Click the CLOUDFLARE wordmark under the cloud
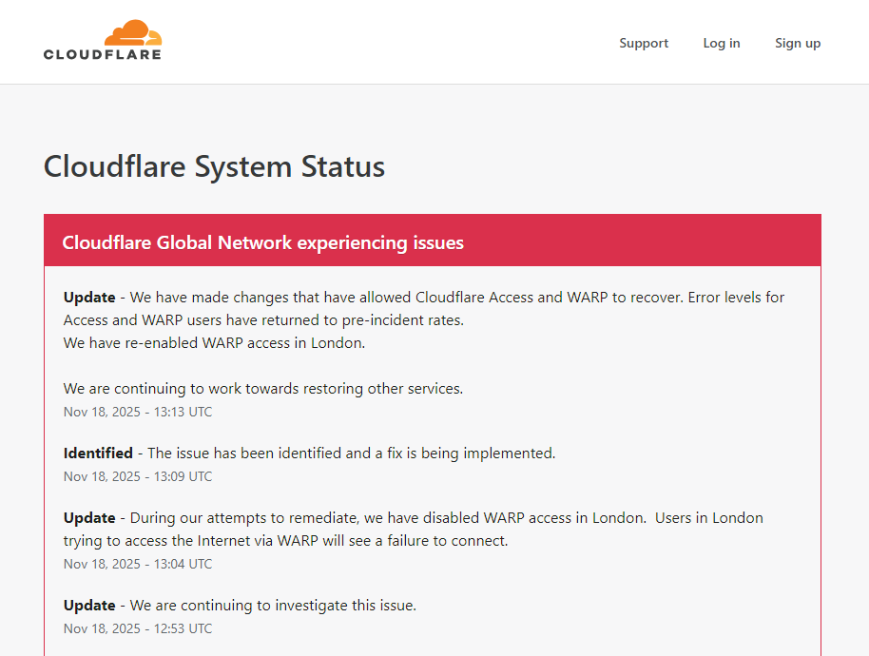 pos(103,55)
